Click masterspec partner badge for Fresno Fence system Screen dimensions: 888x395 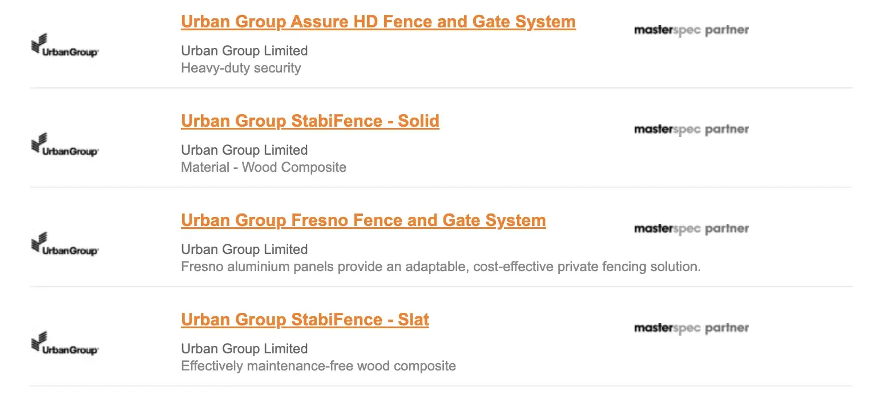point(691,229)
